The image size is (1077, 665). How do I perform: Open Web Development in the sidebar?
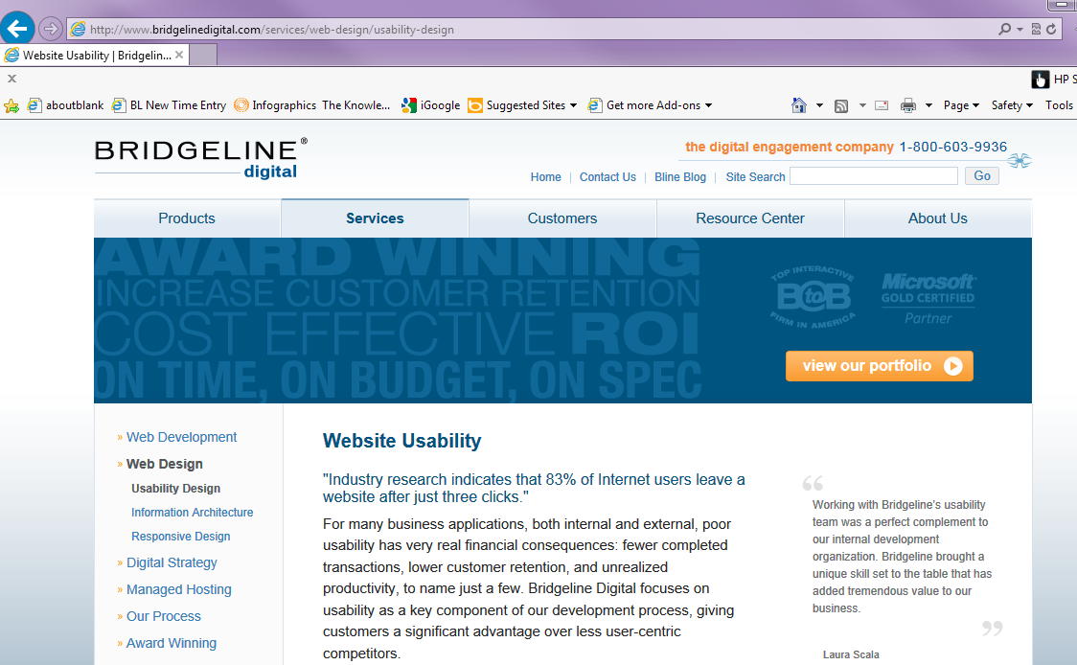pos(181,437)
